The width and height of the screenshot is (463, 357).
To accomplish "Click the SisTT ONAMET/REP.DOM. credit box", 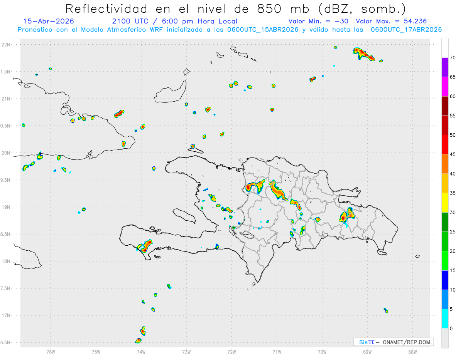I will (393, 342).
